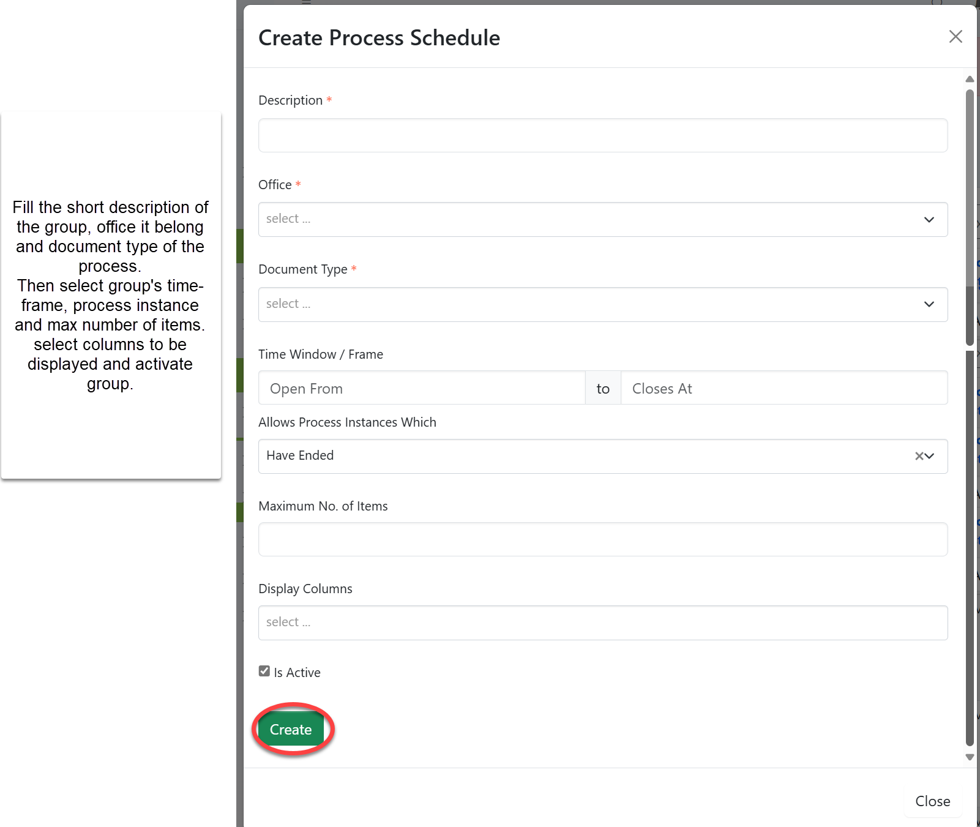
Task: Focus the Description text field
Action: [602, 135]
